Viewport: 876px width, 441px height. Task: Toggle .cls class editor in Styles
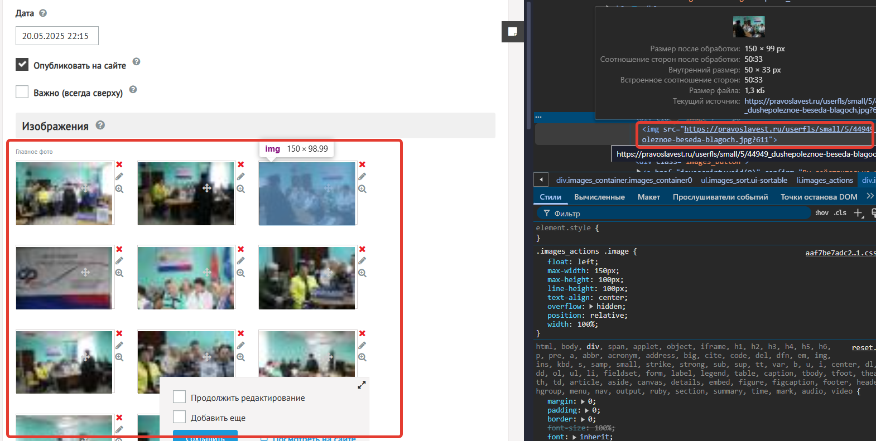(x=840, y=213)
